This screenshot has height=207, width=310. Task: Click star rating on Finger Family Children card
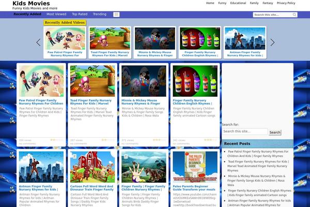click(x=211, y=140)
